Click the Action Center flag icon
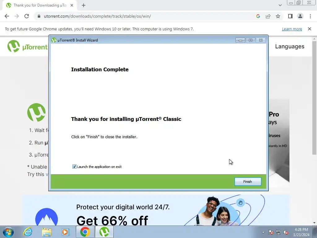Image resolution: width=317 pixels, height=238 pixels. 271,232
